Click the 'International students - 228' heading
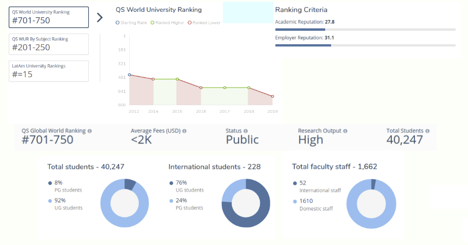The height and width of the screenshot is (245, 468). [x=215, y=167]
